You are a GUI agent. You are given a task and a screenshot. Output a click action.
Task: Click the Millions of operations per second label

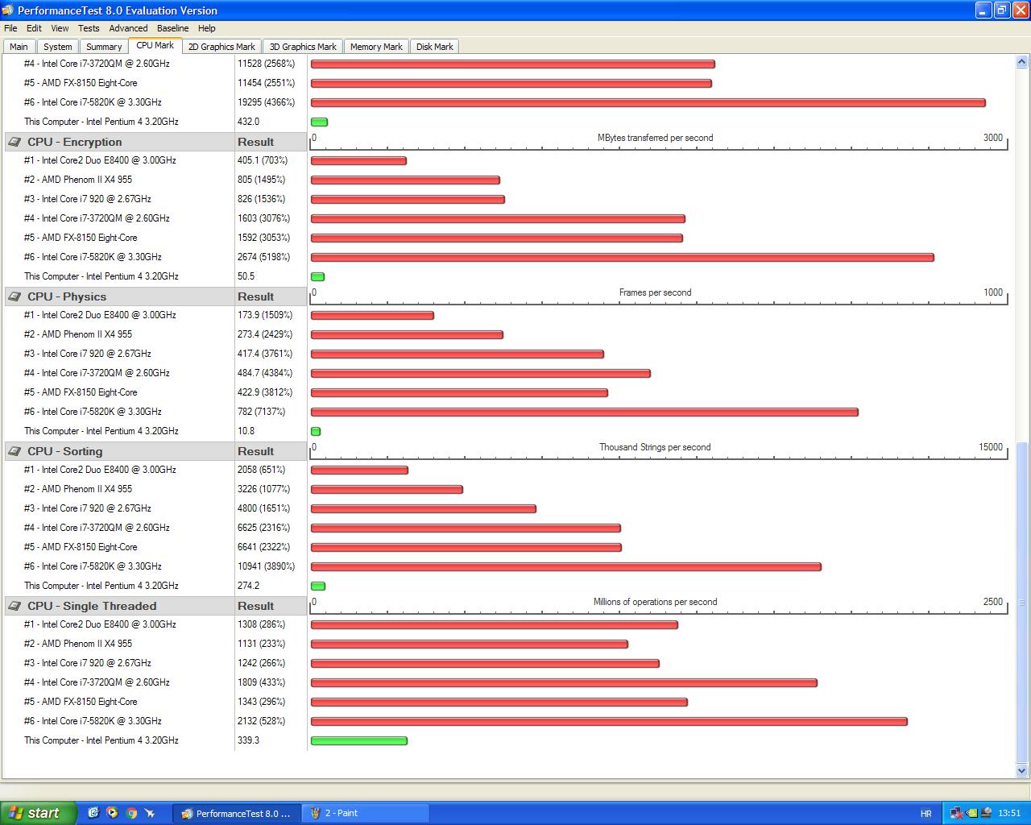(655, 602)
